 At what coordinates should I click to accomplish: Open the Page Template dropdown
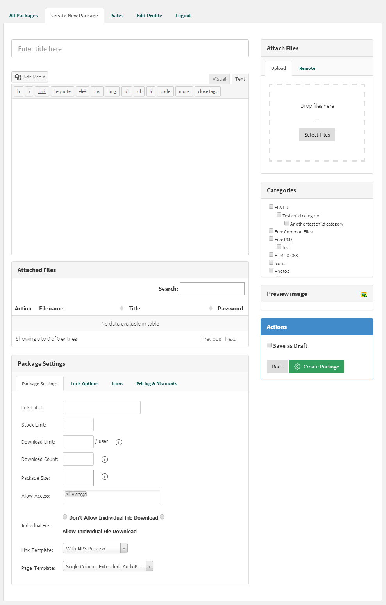108,566
